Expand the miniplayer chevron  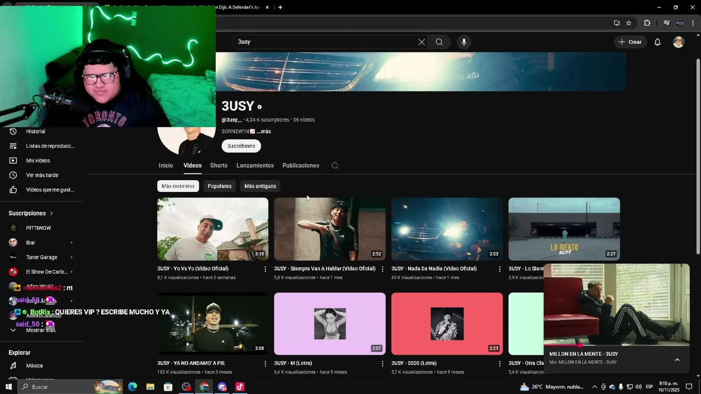tap(677, 360)
